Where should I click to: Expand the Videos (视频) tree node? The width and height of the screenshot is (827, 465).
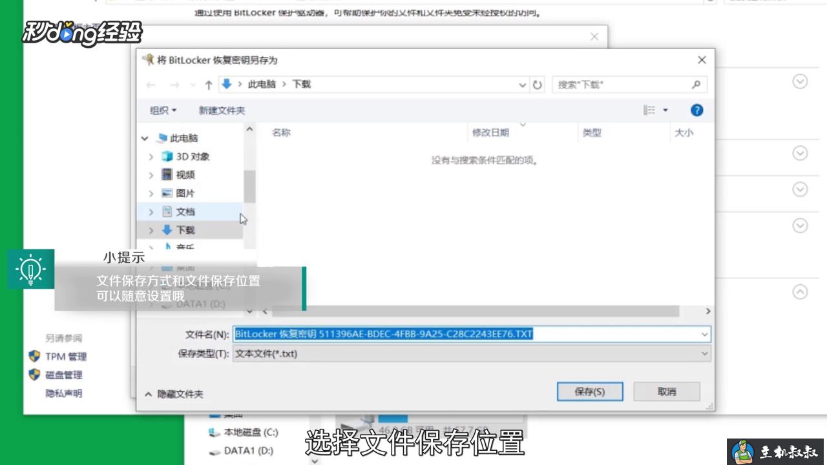coord(151,175)
